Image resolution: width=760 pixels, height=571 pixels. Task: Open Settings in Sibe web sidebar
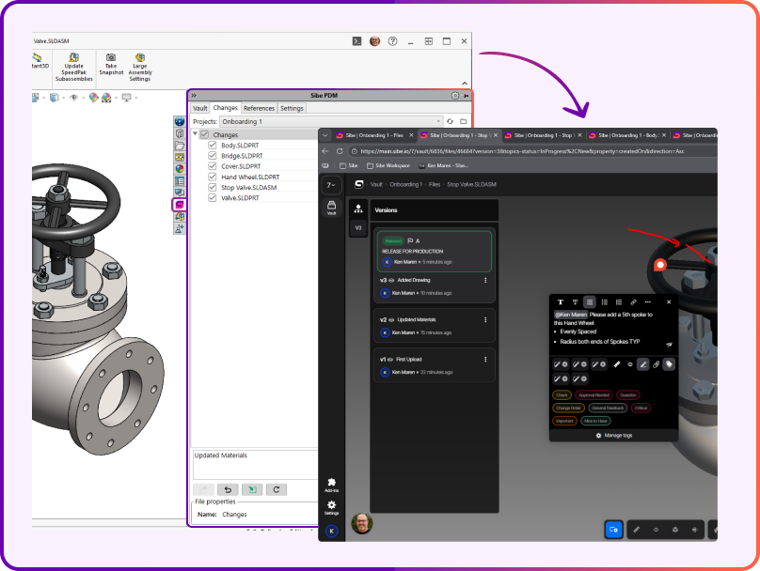click(x=331, y=507)
